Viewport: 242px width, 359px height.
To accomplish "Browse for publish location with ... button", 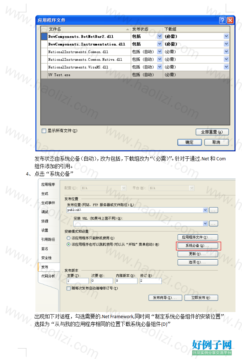I will point(213,210).
